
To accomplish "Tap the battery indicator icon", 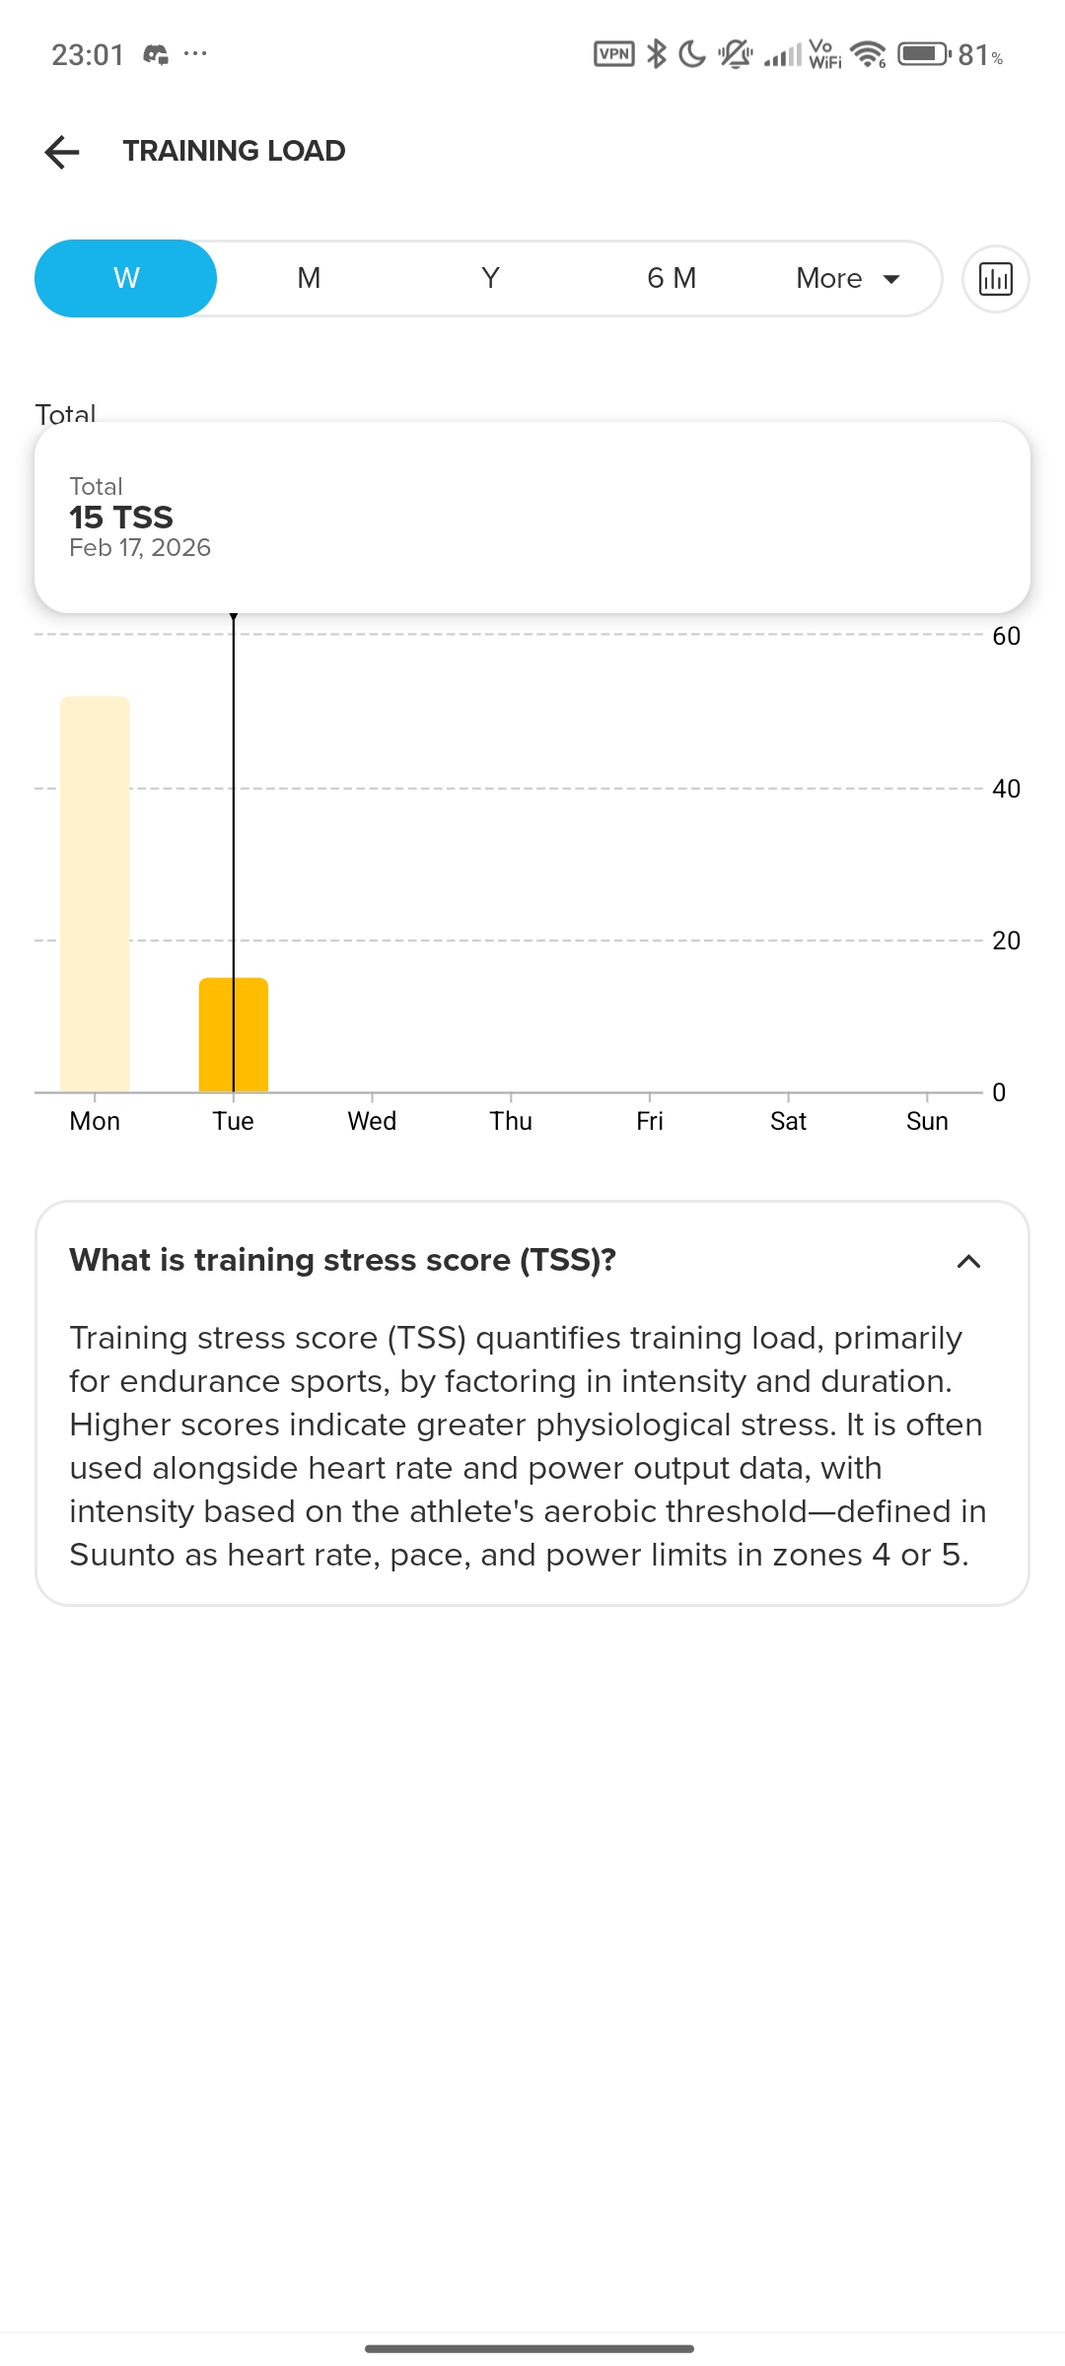I will [x=924, y=54].
